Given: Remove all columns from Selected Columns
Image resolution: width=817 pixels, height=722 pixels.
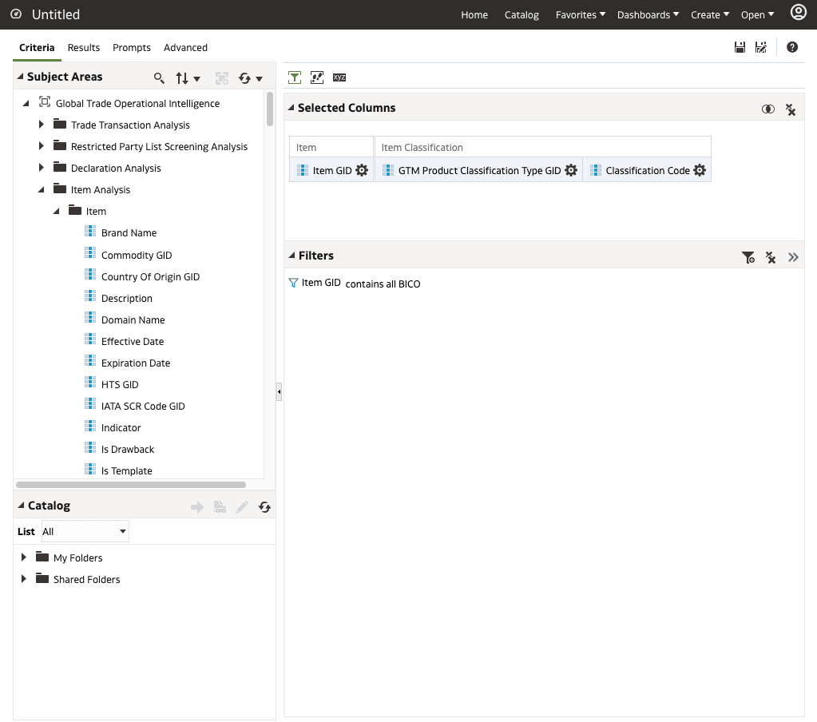Looking at the screenshot, I should coord(791,109).
